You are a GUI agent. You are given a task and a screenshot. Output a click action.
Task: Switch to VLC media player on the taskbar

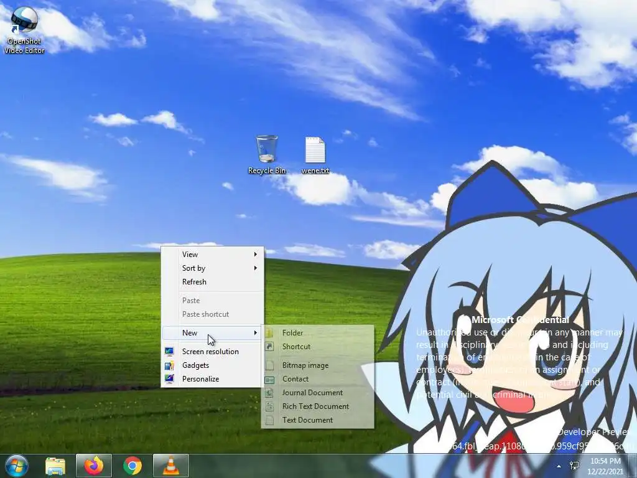click(x=171, y=466)
